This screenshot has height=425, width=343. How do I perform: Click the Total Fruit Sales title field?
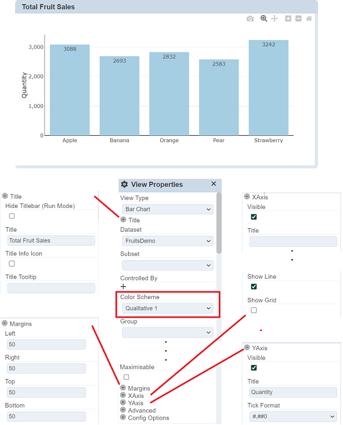pos(51,240)
